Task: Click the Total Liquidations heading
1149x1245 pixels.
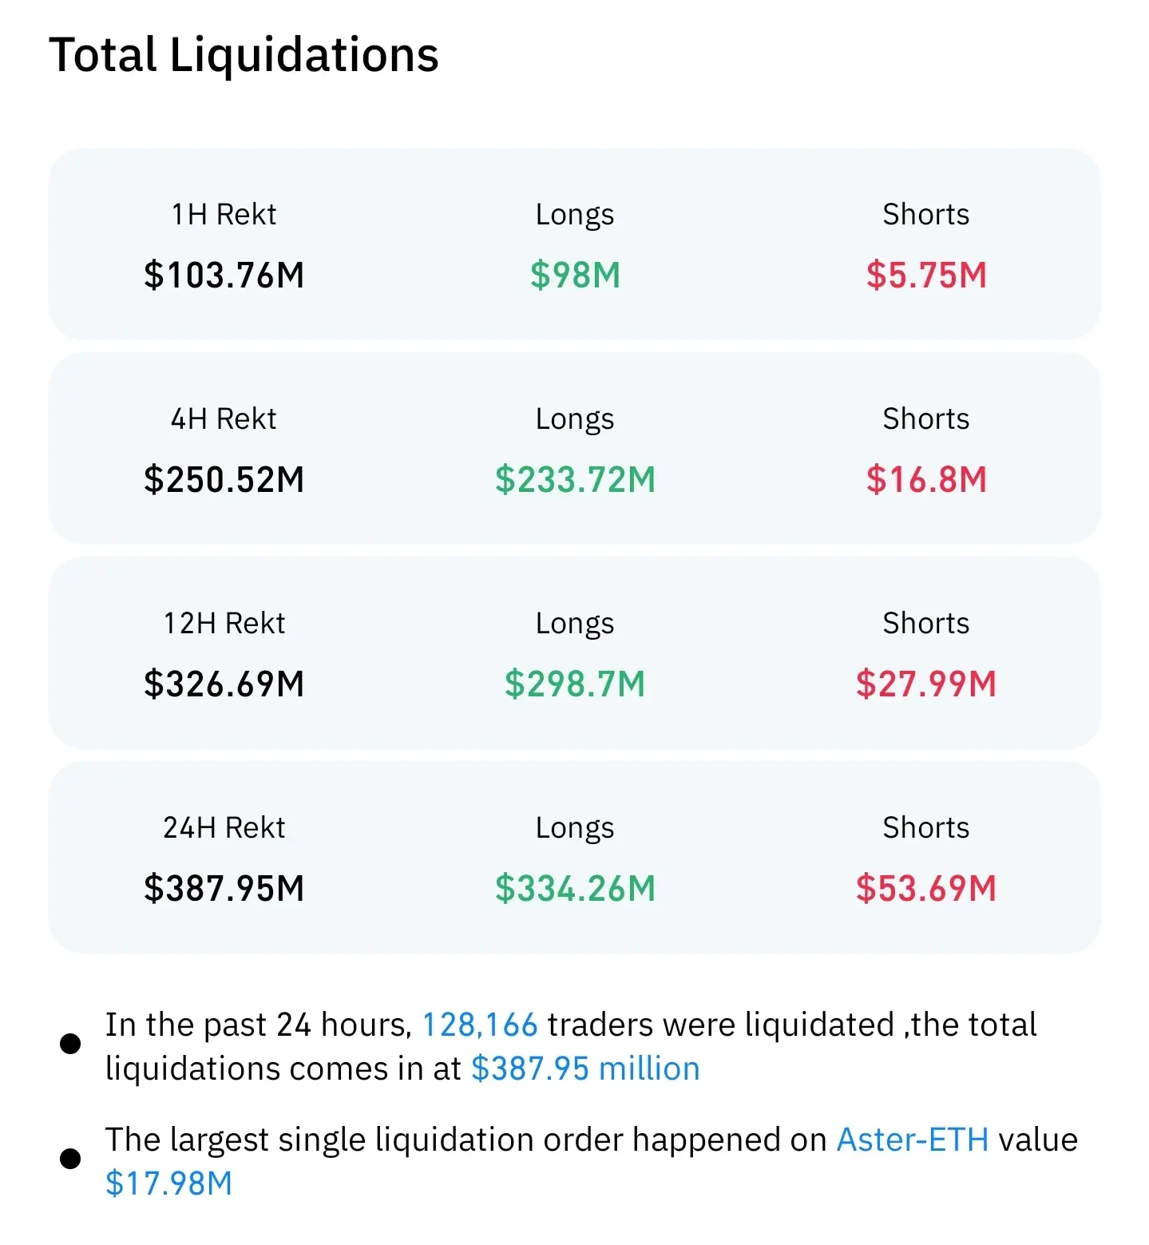Action: pyautogui.click(x=244, y=54)
